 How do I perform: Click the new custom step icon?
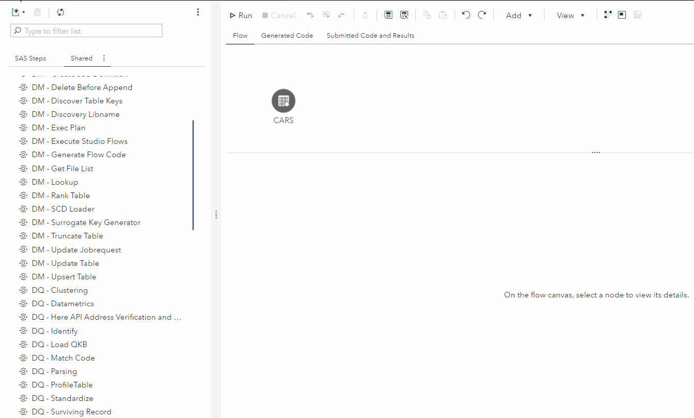(16, 12)
